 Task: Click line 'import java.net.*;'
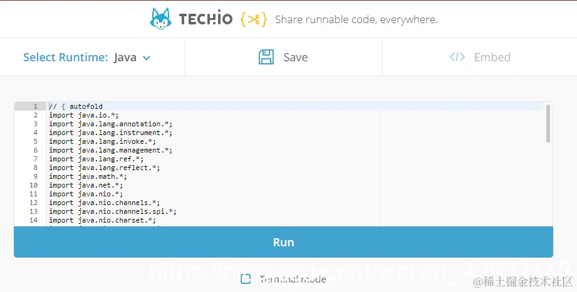[x=86, y=186]
